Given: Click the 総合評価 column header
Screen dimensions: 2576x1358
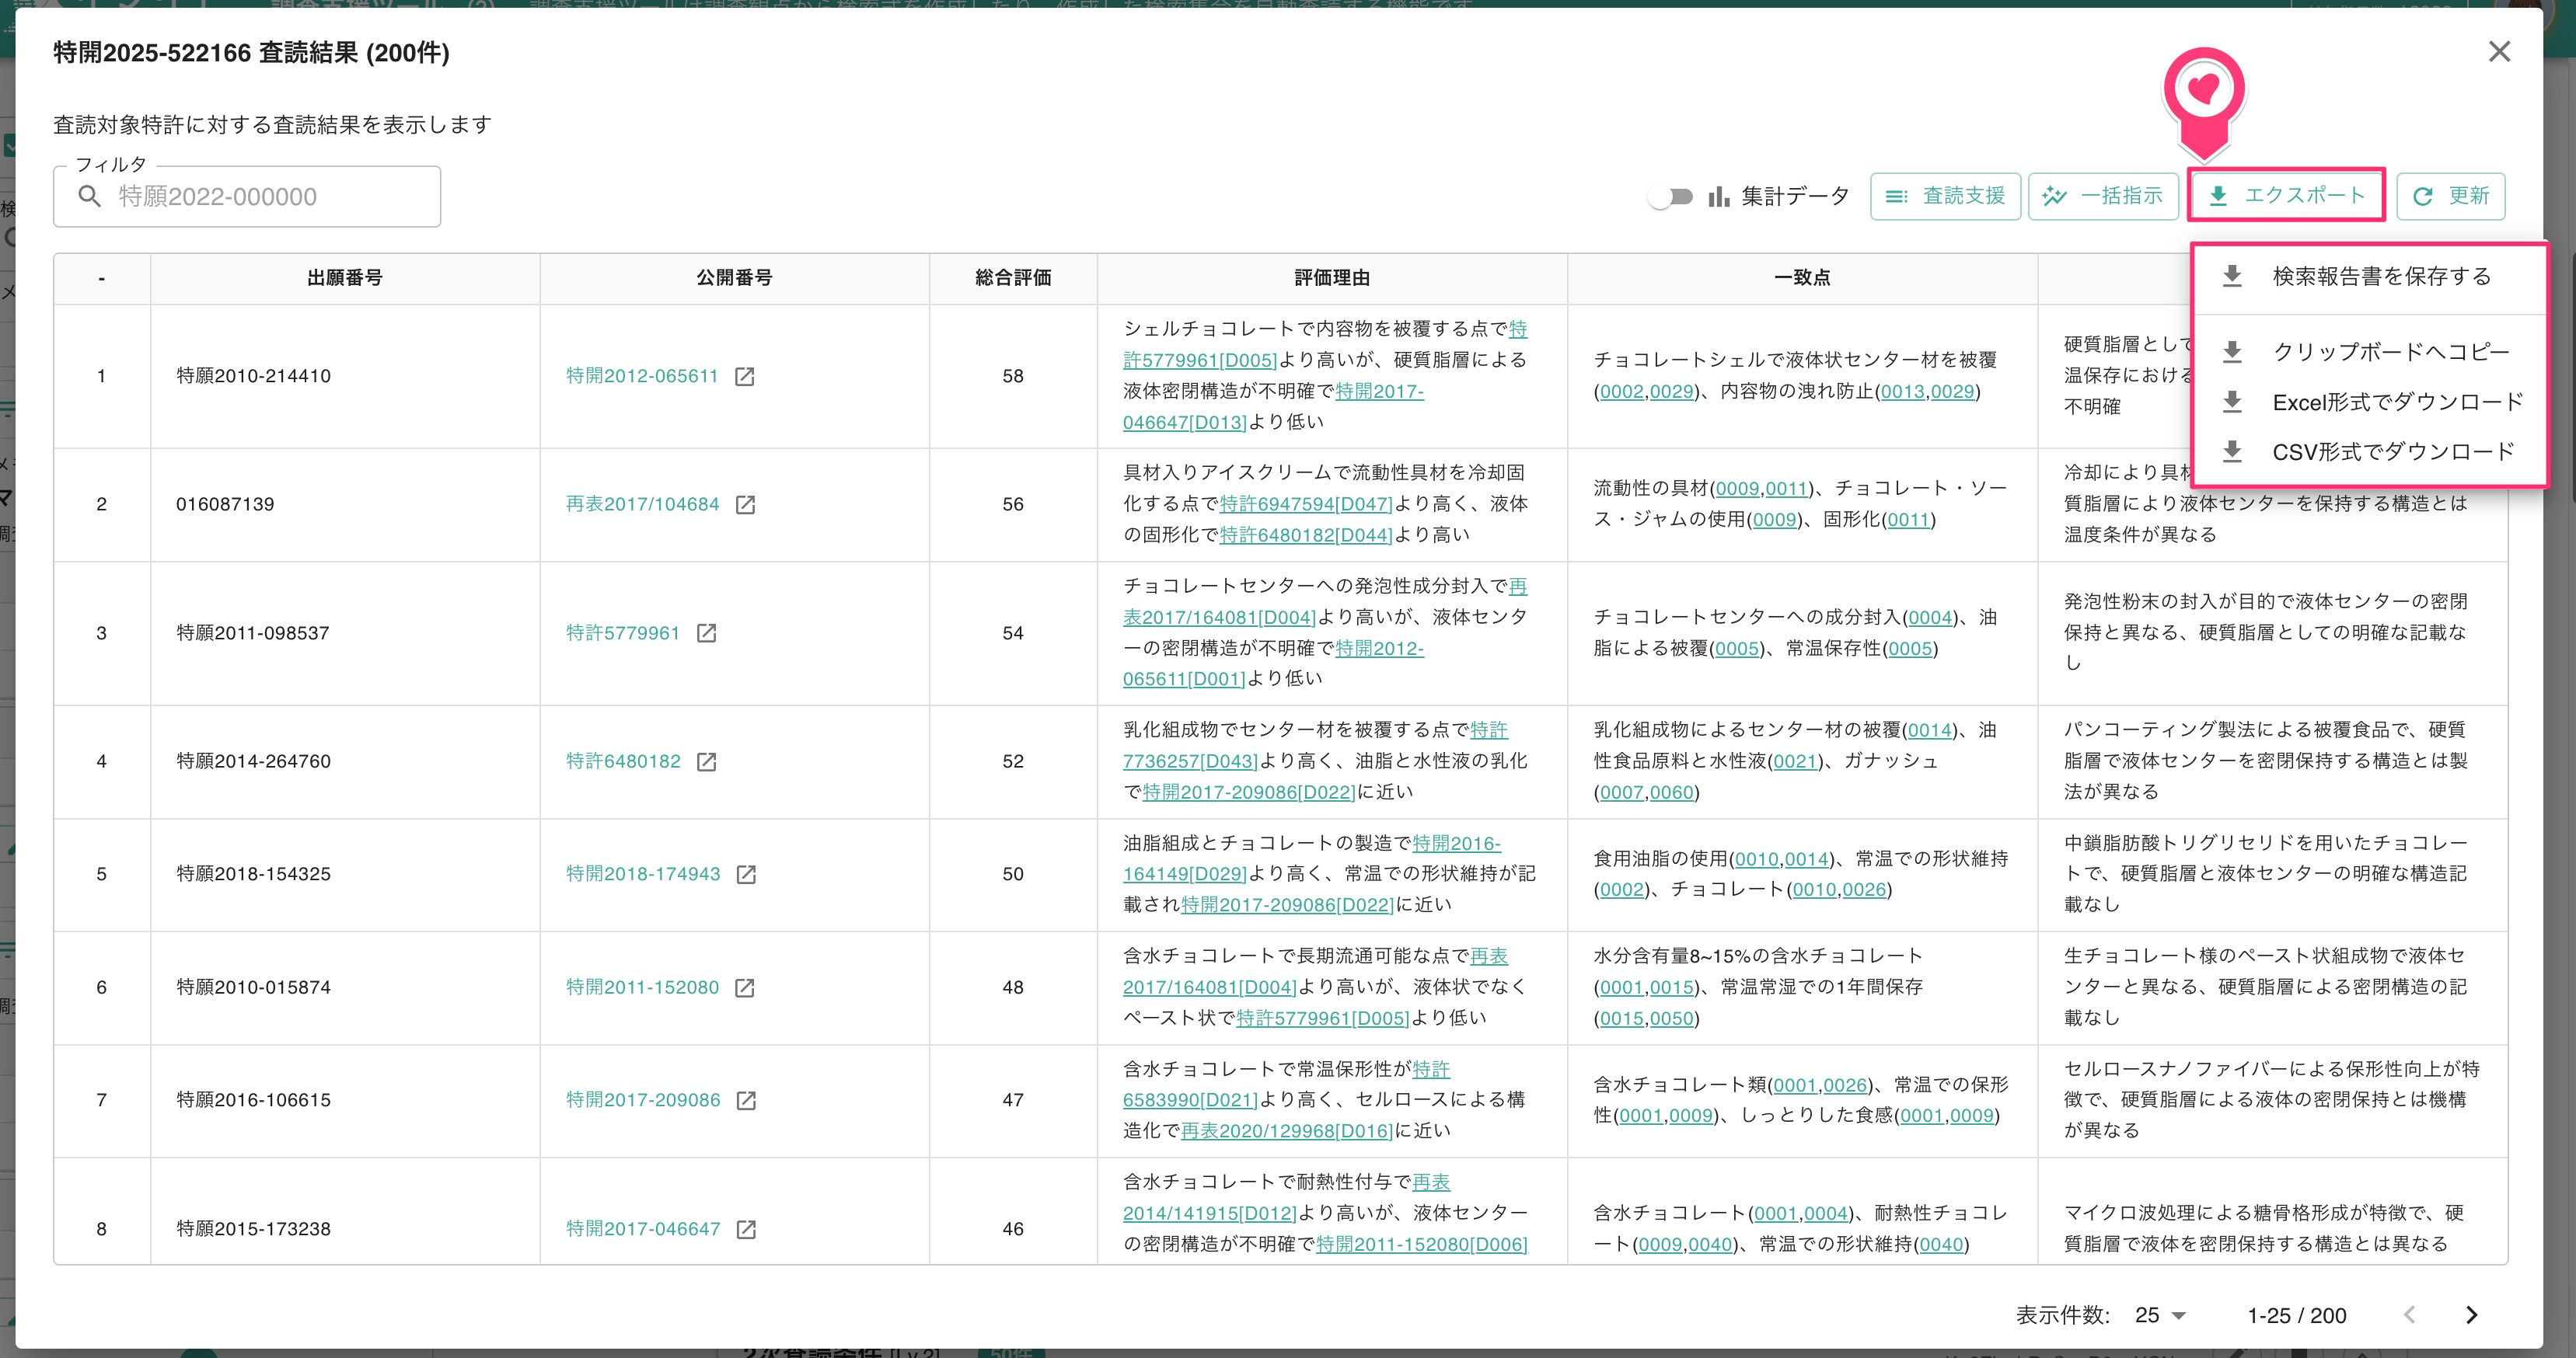Looking at the screenshot, I should tap(1014, 278).
